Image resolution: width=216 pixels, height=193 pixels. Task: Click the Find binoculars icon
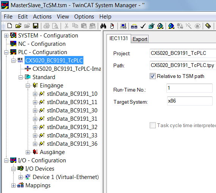pyautogui.click(x=103, y=26)
